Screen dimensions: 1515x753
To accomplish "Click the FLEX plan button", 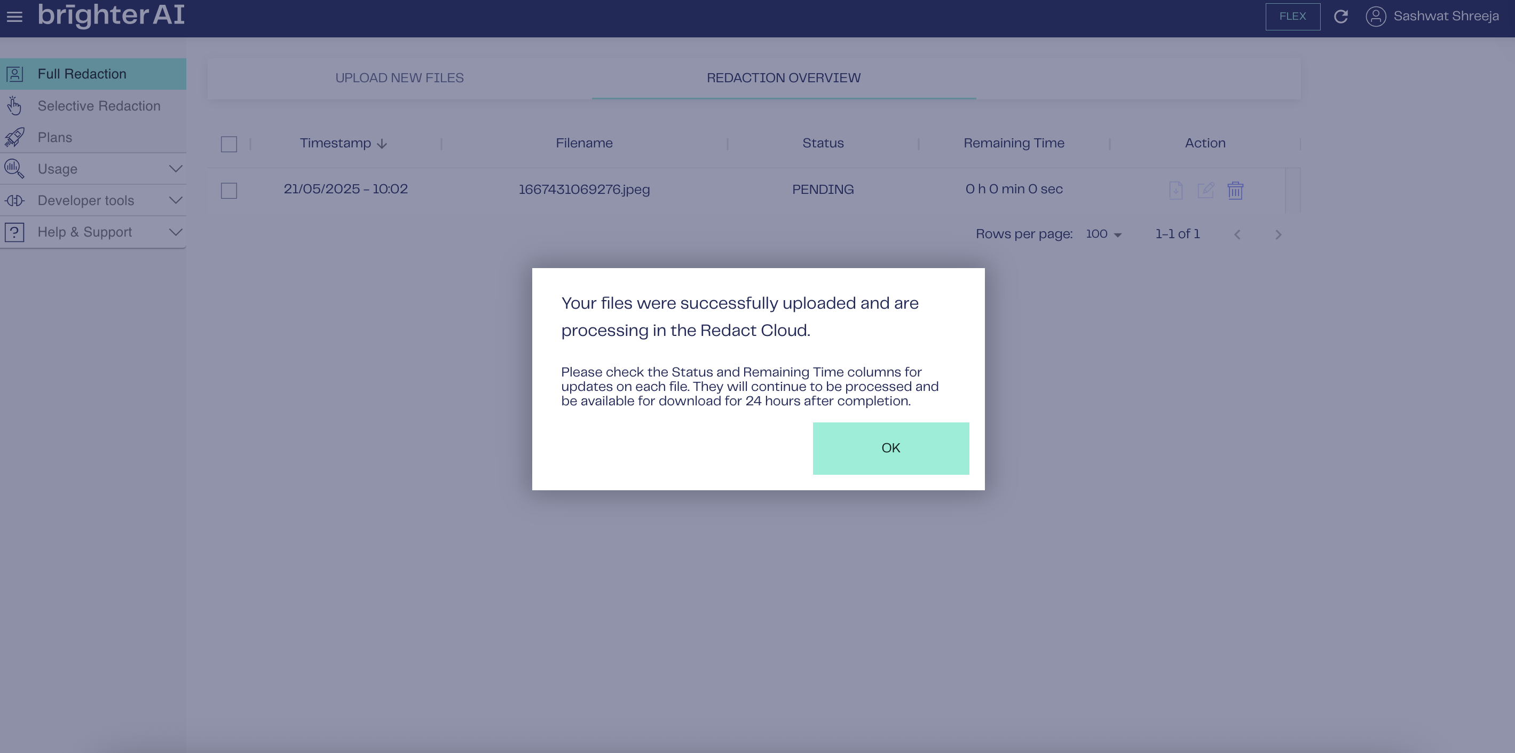I will pyautogui.click(x=1292, y=17).
